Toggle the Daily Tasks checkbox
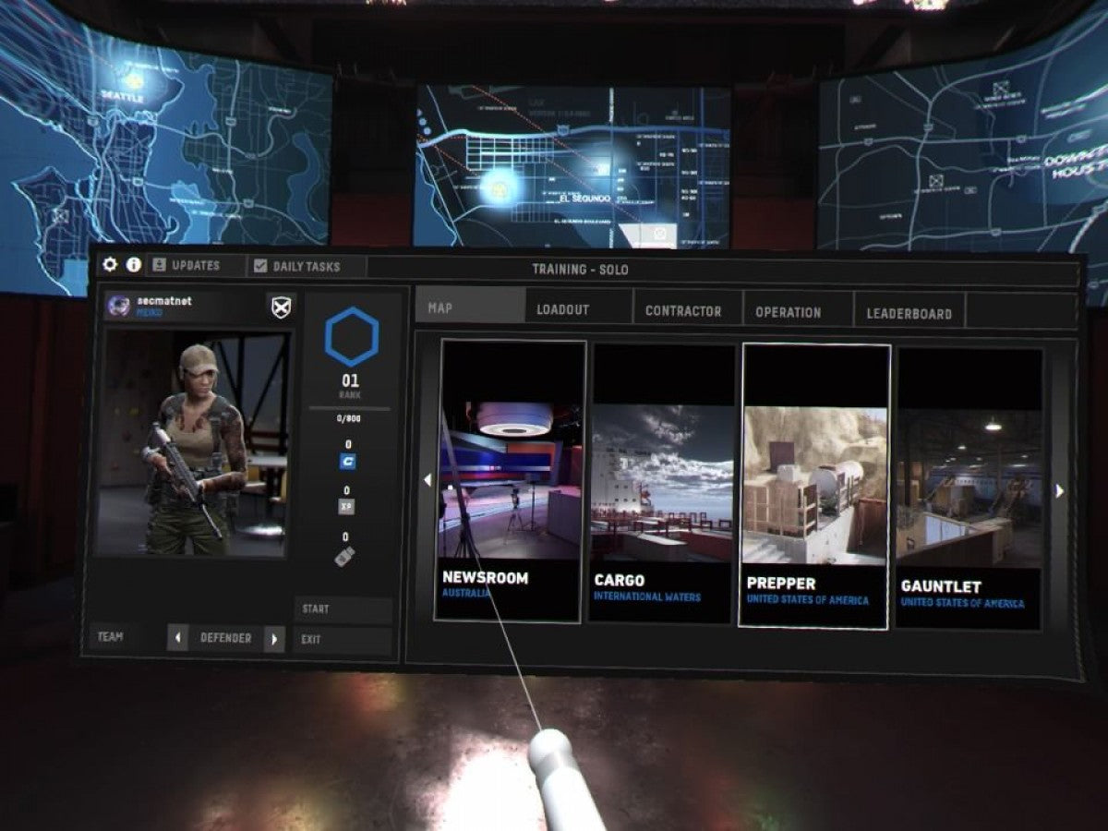 (x=260, y=267)
